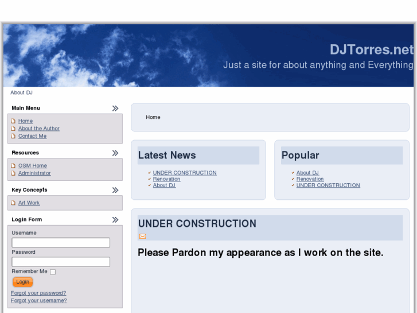Click Forgot your password link
Screen dimensions: 417x313
[x=38, y=293]
